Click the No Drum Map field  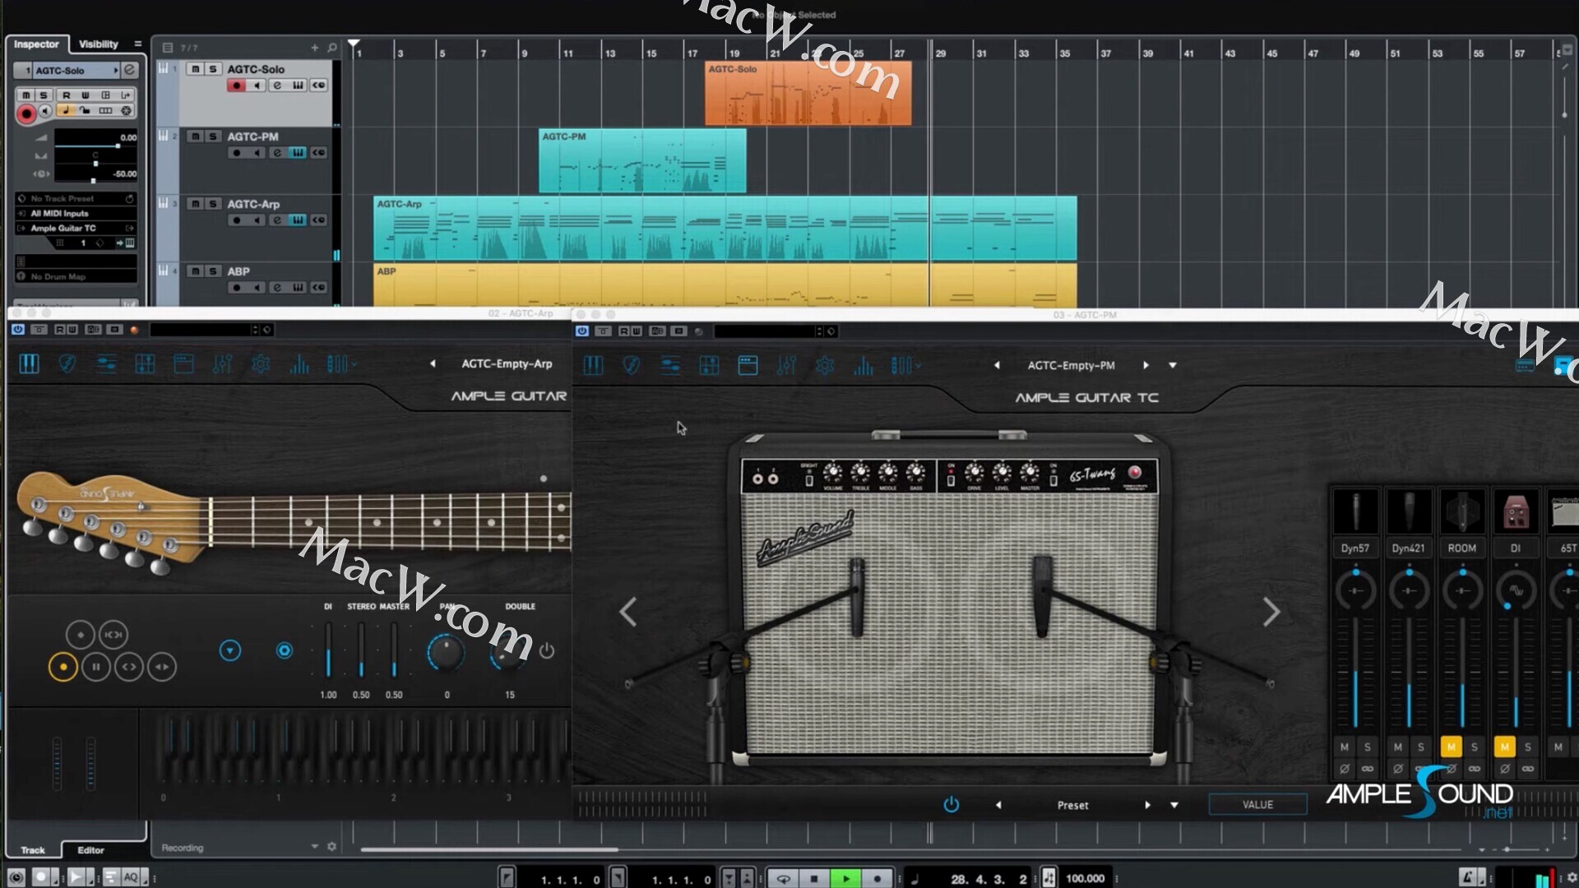coord(76,277)
